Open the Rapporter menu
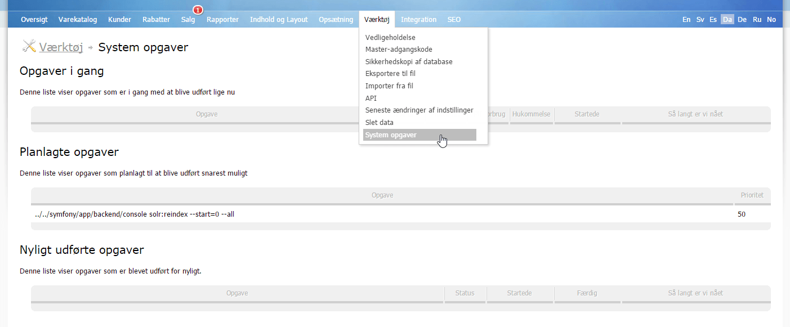Viewport: 790px width, 327px height. click(222, 19)
